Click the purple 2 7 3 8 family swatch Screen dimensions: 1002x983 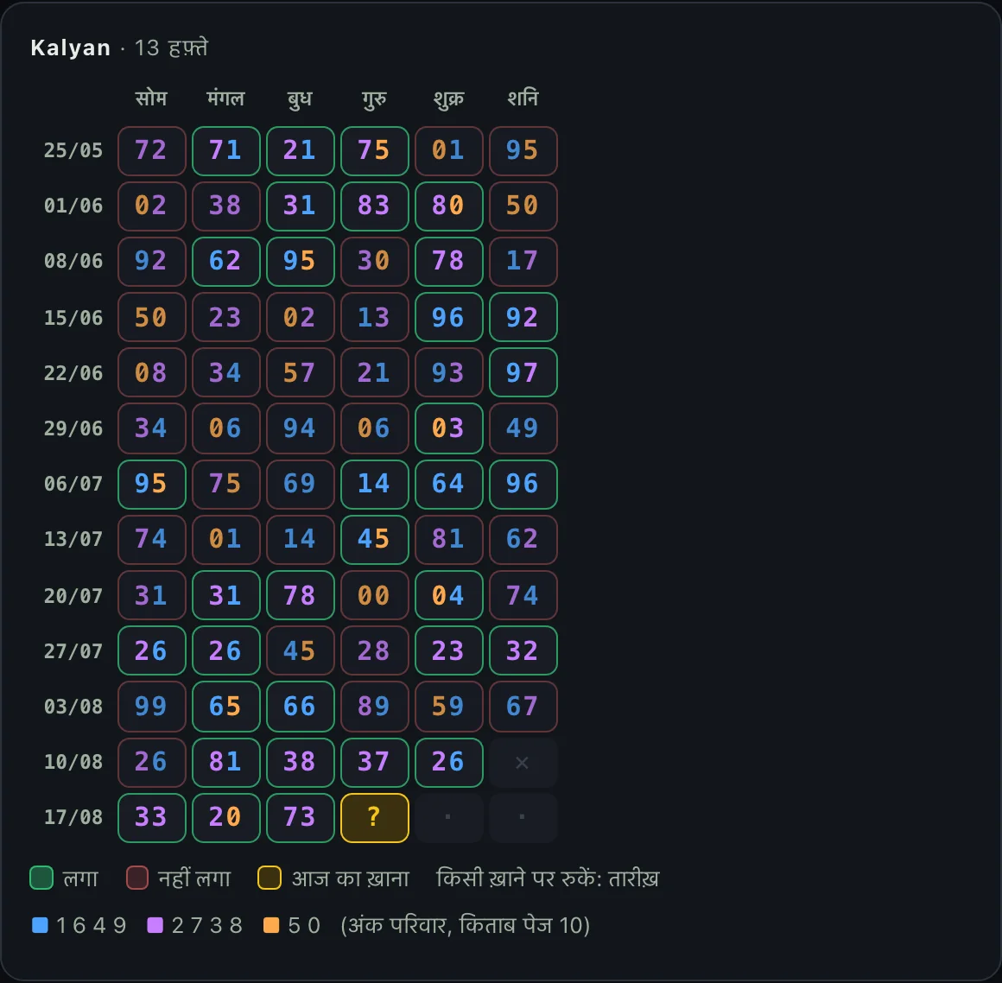tap(155, 925)
